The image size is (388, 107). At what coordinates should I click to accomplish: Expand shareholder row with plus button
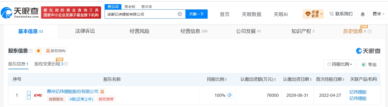click(29, 95)
